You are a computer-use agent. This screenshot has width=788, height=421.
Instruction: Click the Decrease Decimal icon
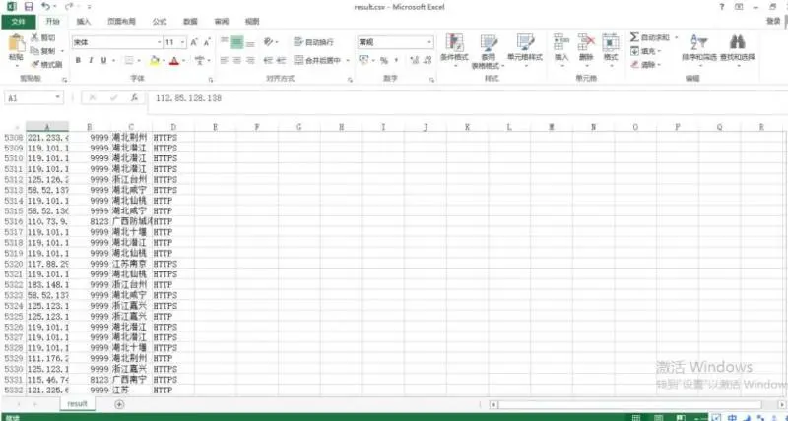(427, 61)
